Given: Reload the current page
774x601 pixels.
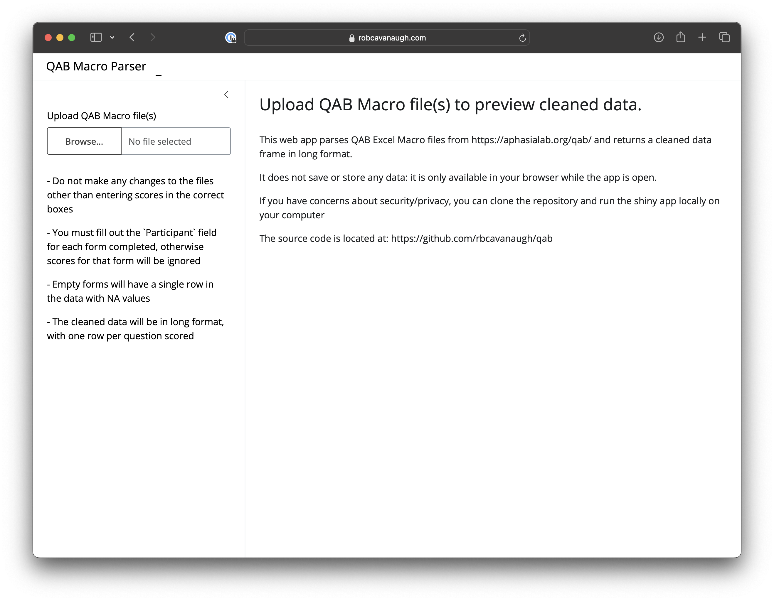Looking at the screenshot, I should [x=522, y=38].
